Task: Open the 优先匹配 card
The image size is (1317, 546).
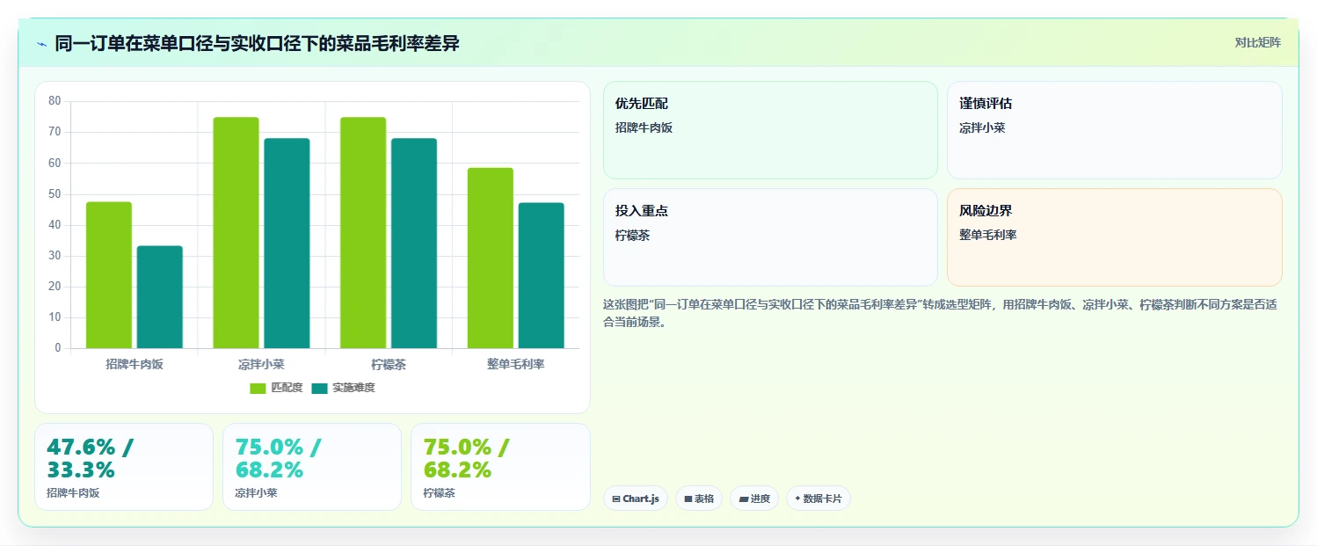Action: (770, 130)
